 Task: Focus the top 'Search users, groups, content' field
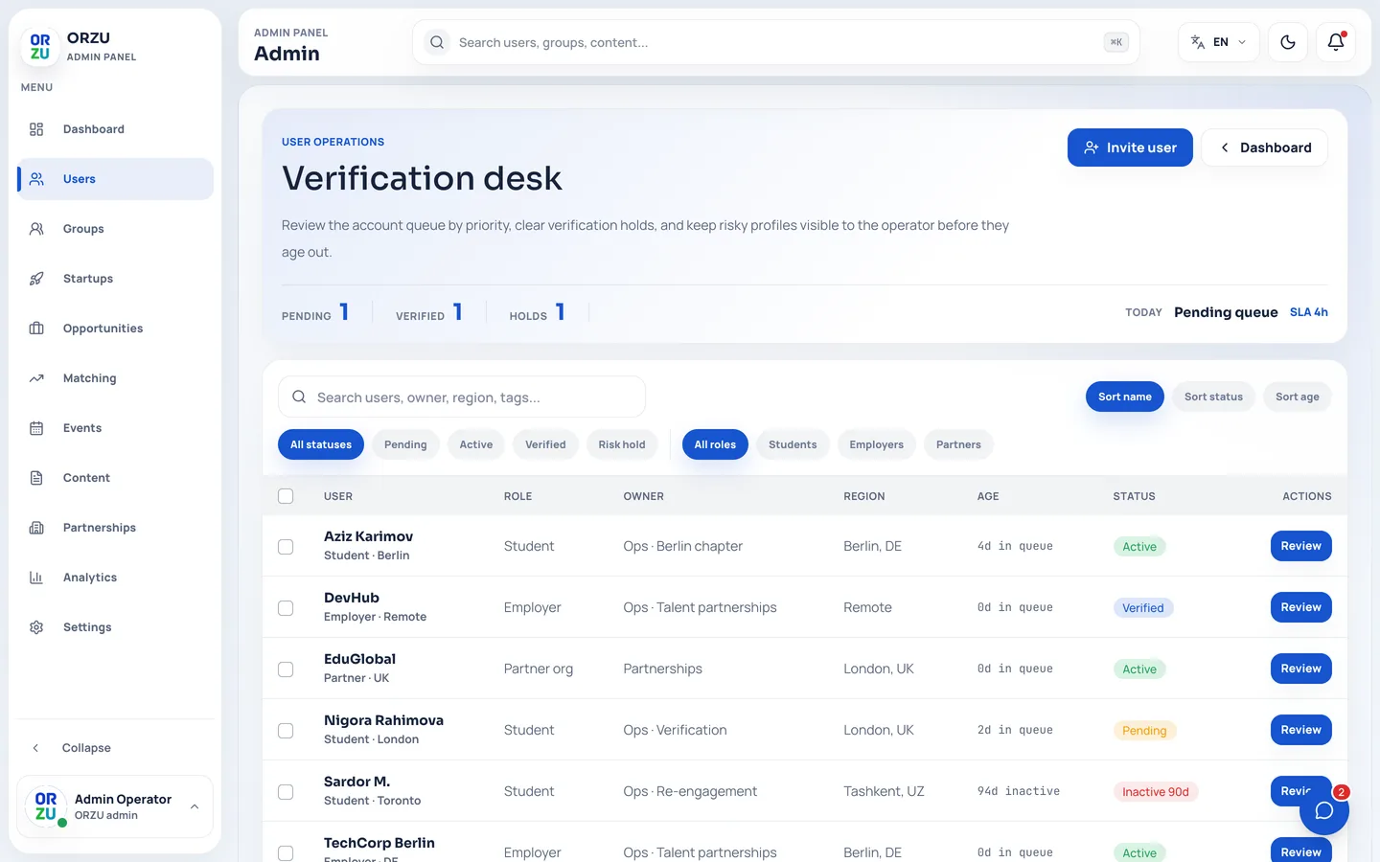pos(776,42)
